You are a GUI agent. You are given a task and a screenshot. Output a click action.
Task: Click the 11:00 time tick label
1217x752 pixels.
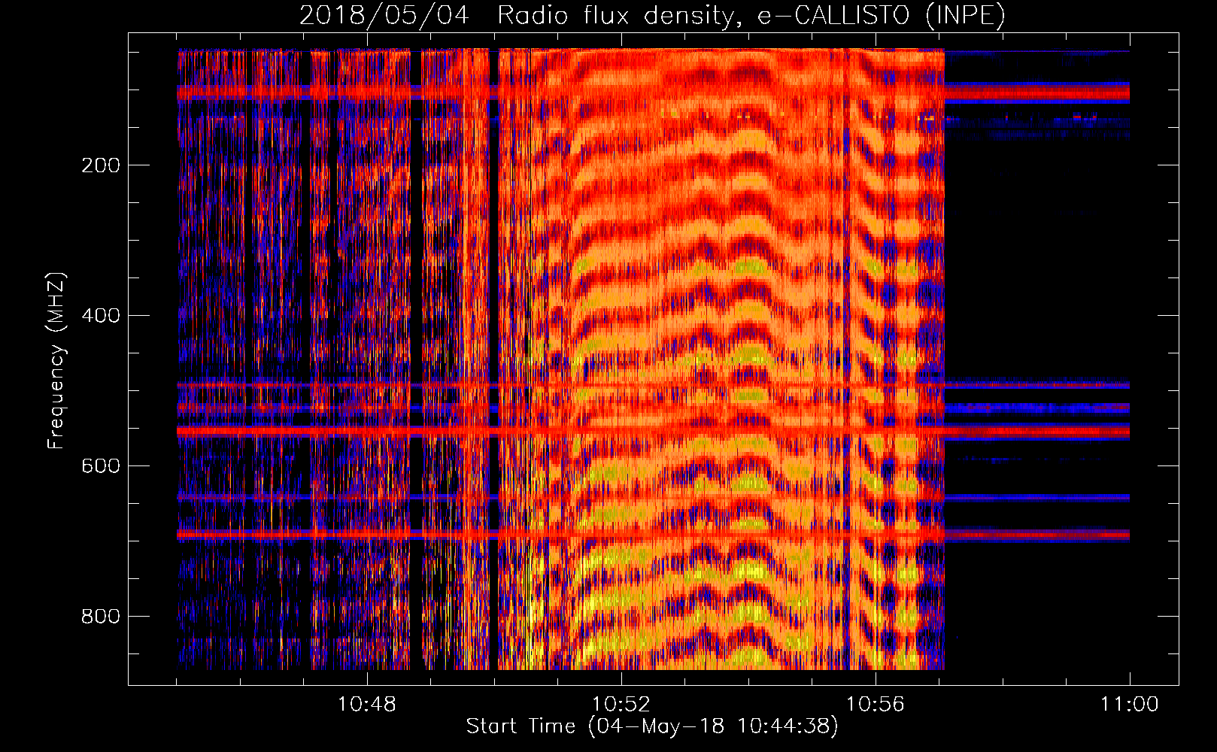coord(1130,705)
